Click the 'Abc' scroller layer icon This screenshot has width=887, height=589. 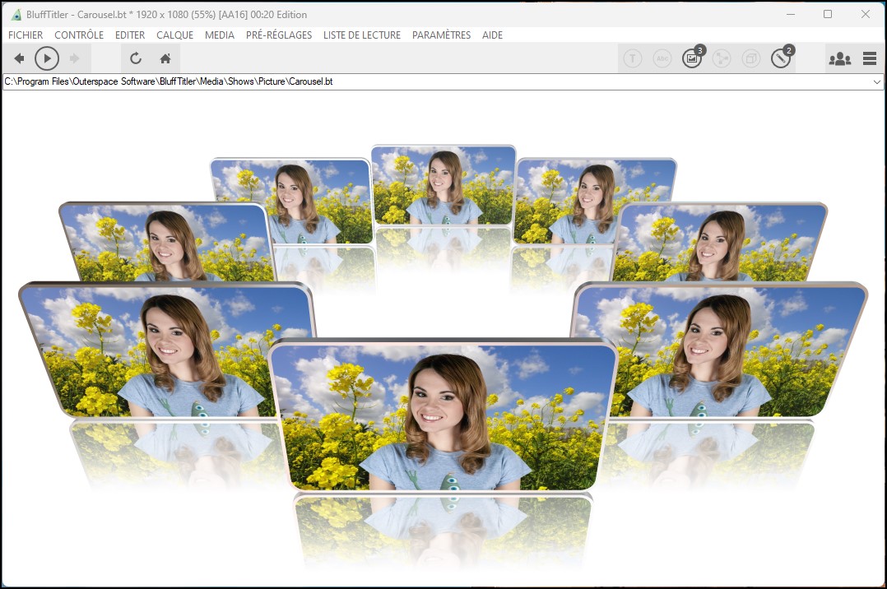662,58
